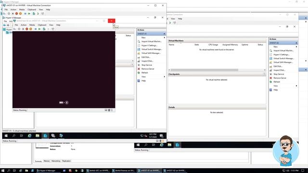
Task: Click Stop Service in the vHOST-01 Actions pane
Action: pos(147,65)
